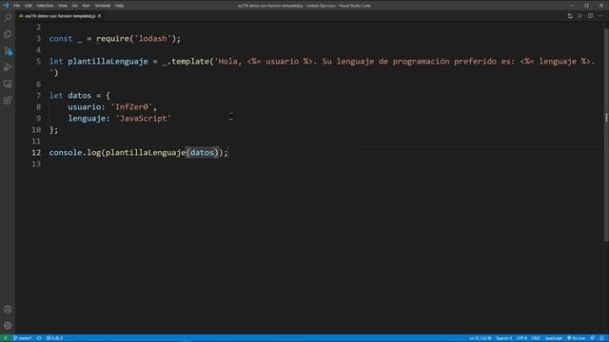The height and width of the screenshot is (342, 609).
Task: Open the Selection menu
Action: click(x=45, y=6)
